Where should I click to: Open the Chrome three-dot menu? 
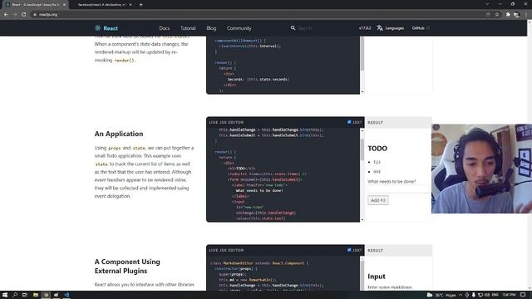(526, 15)
